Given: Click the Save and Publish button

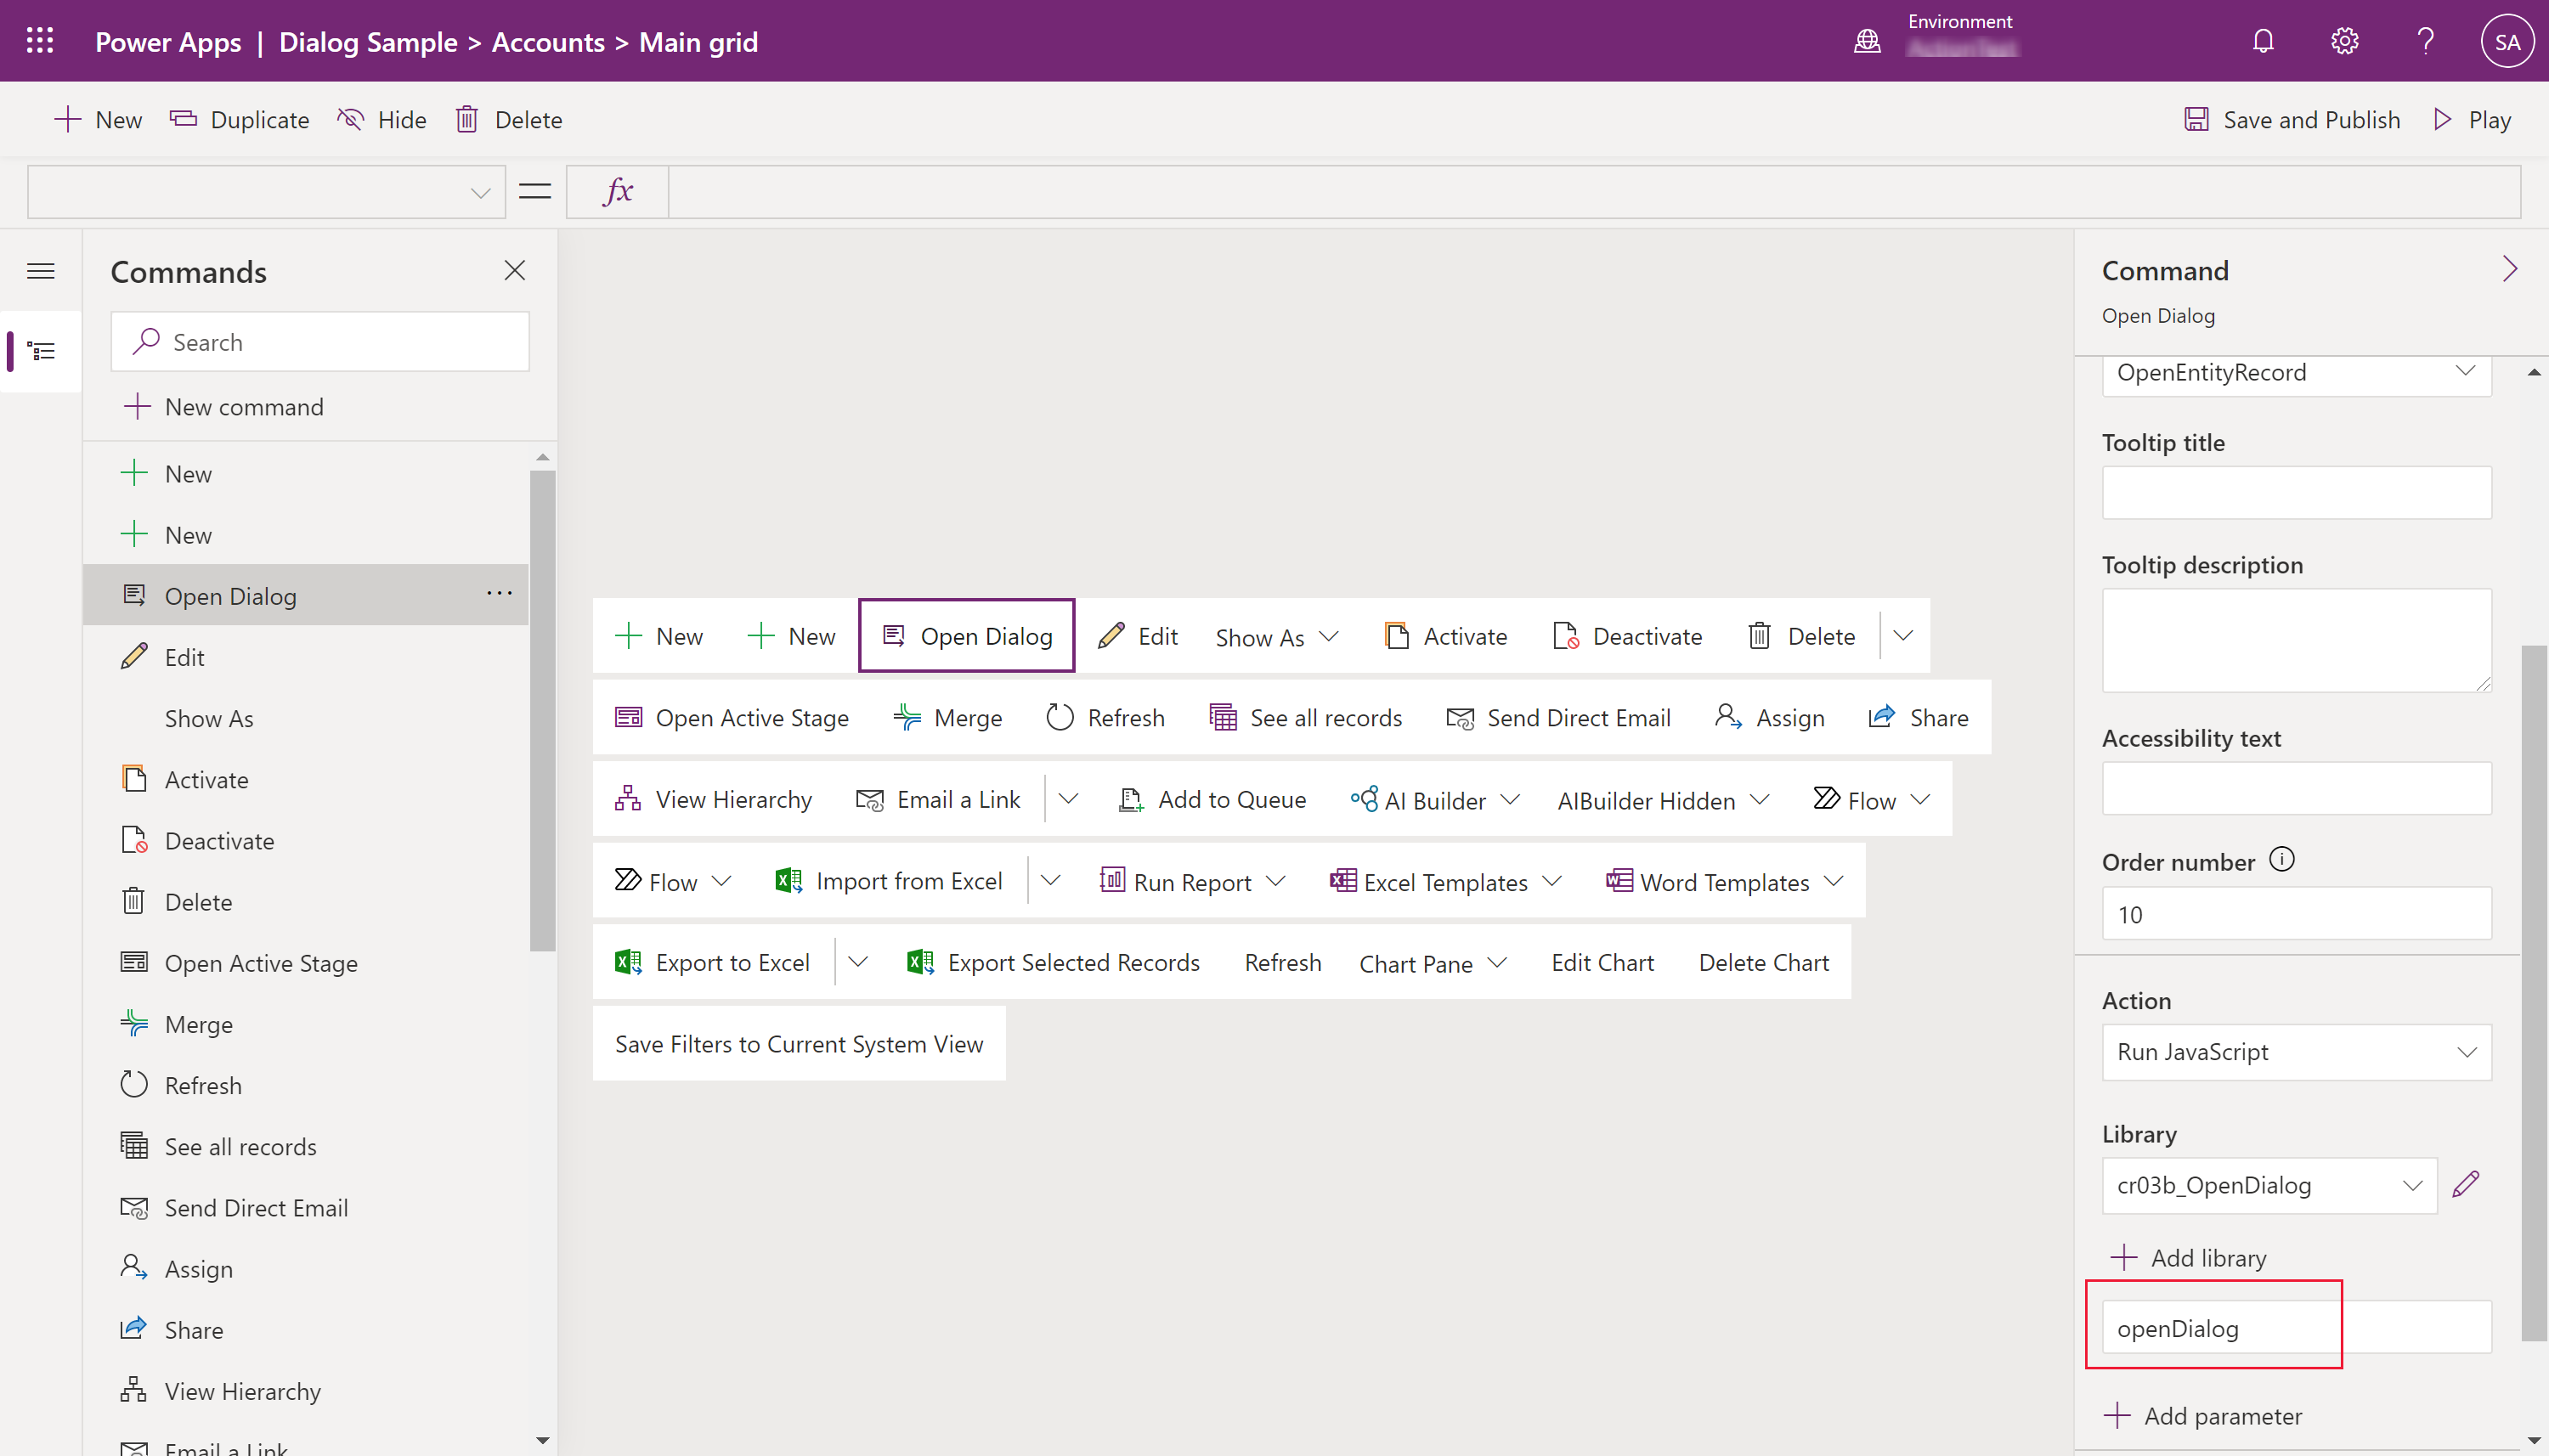Looking at the screenshot, I should (2293, 119).
